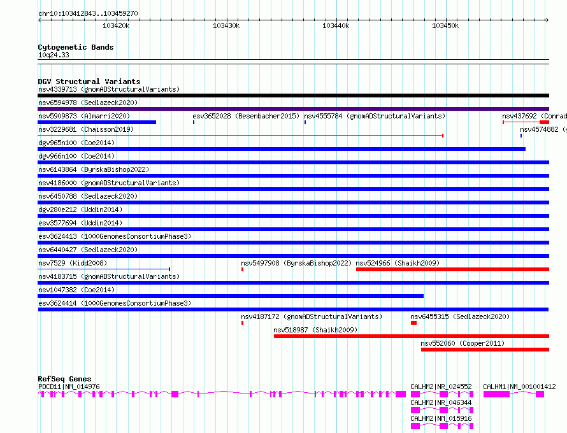Select the CALHM2 NR_046344 transcript label
567x433 pixels.
coord(441,402)
